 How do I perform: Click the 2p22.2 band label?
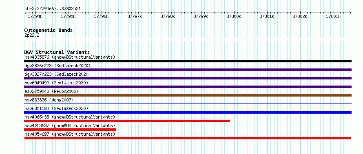[32, 35]
